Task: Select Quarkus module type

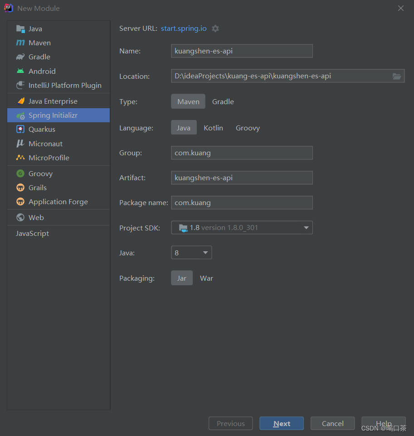Action: click(58, 129)
